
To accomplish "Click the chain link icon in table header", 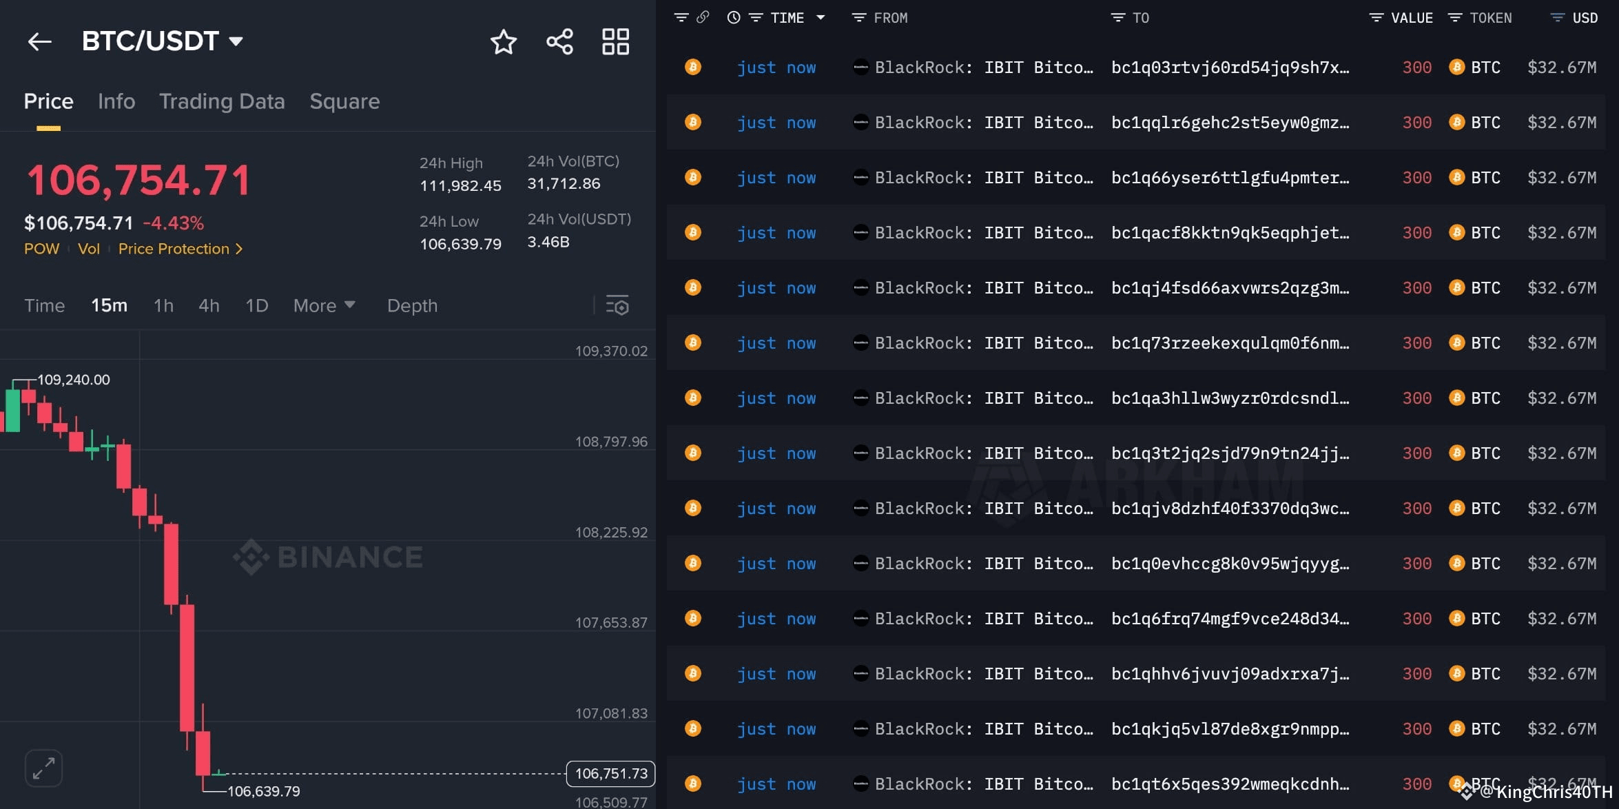I will pos(703,17).
